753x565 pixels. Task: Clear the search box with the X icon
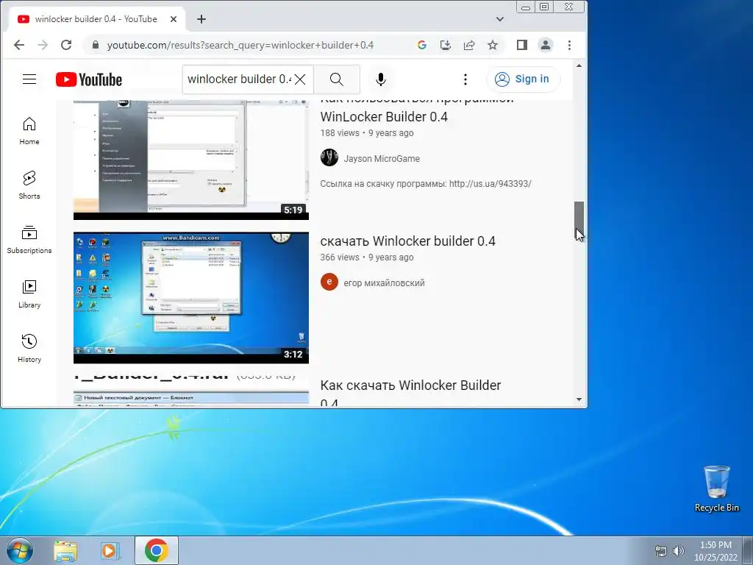[300, 79]
